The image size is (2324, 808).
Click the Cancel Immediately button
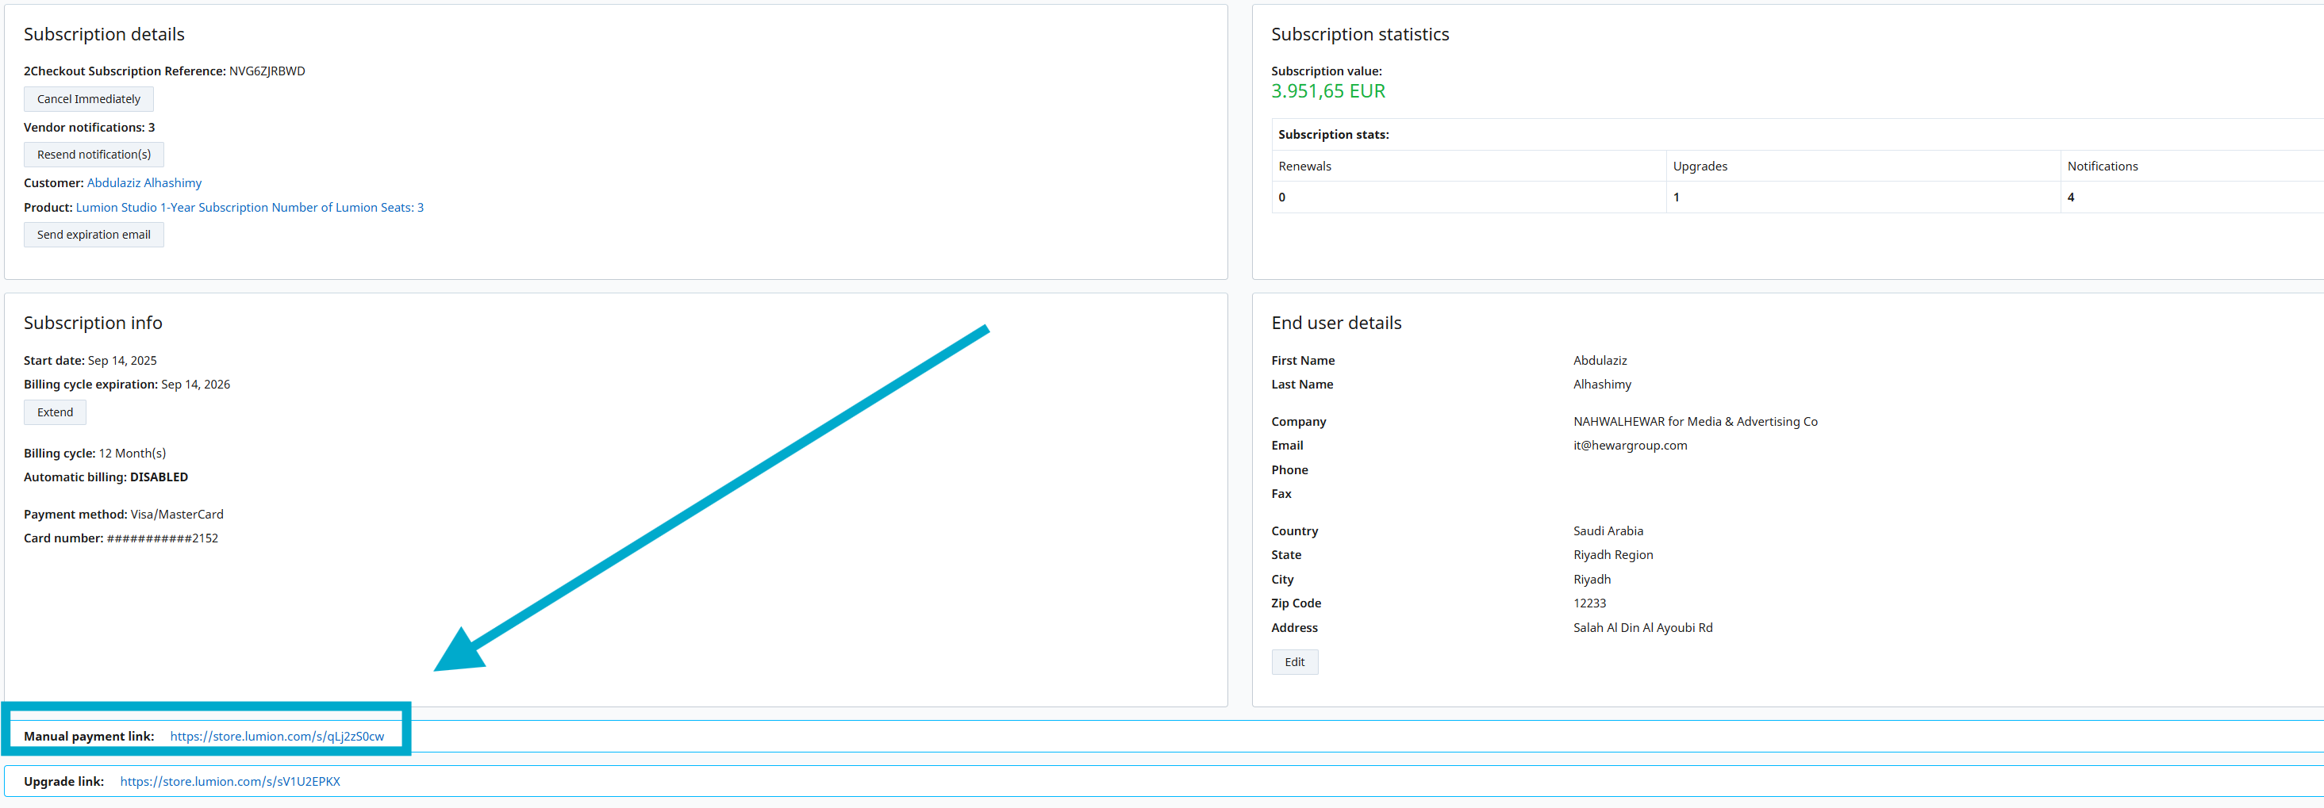88,99
